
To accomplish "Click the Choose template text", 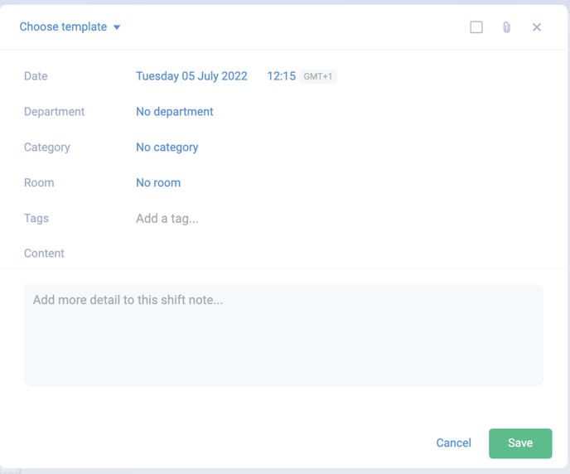I will click(63, 27).
